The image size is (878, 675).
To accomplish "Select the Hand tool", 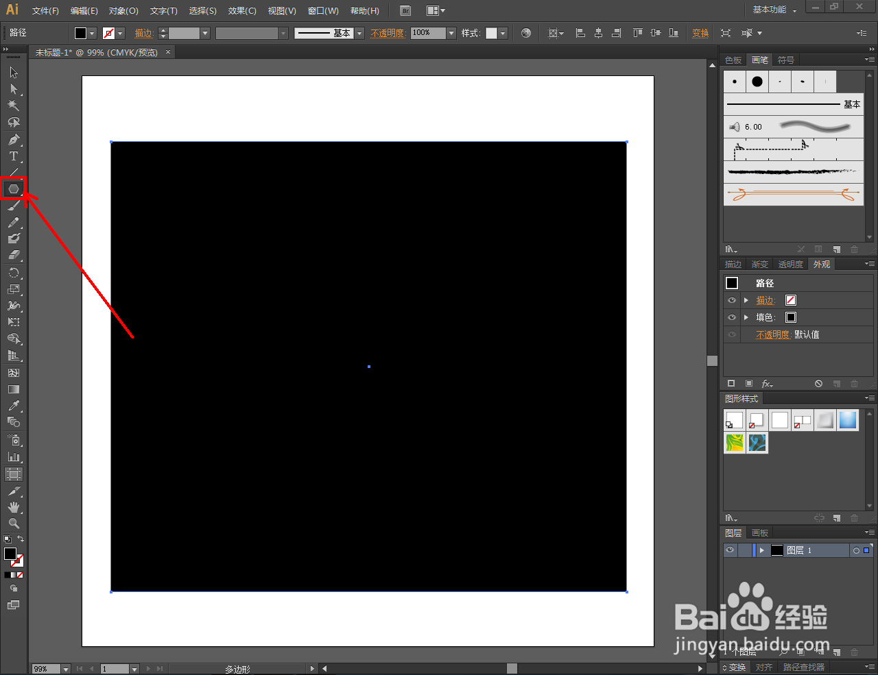I will [14, 507].
